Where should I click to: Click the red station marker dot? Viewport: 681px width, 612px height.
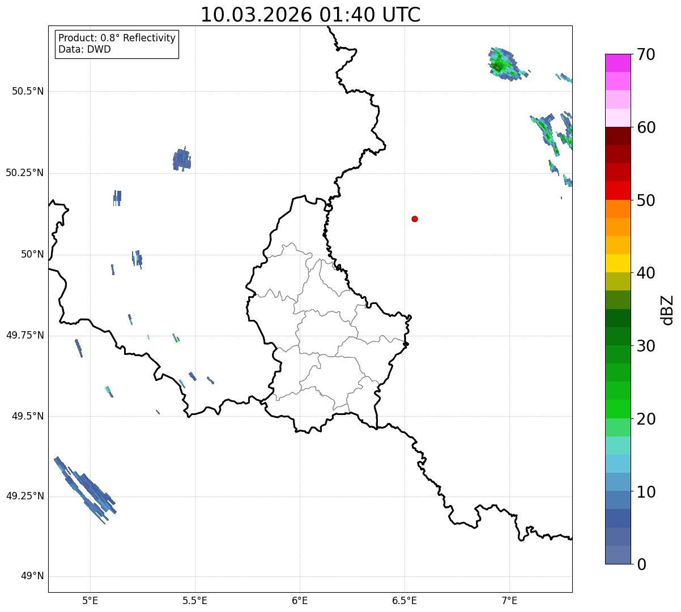(415, 219)
